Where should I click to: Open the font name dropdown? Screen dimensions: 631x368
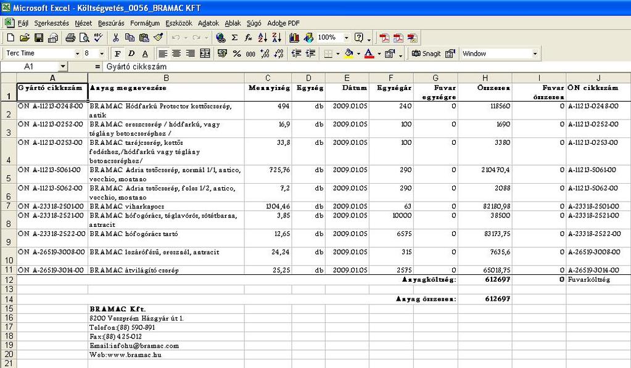point(77,54)
